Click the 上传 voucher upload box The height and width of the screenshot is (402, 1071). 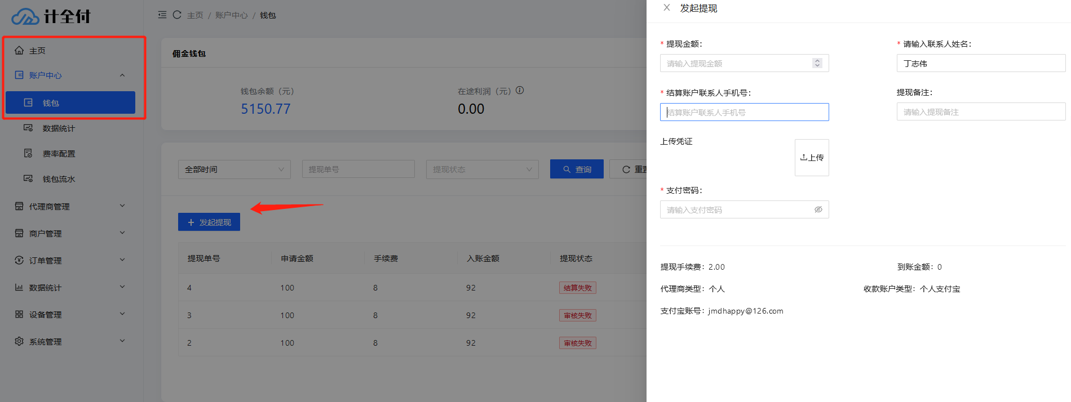pos(812,158)
